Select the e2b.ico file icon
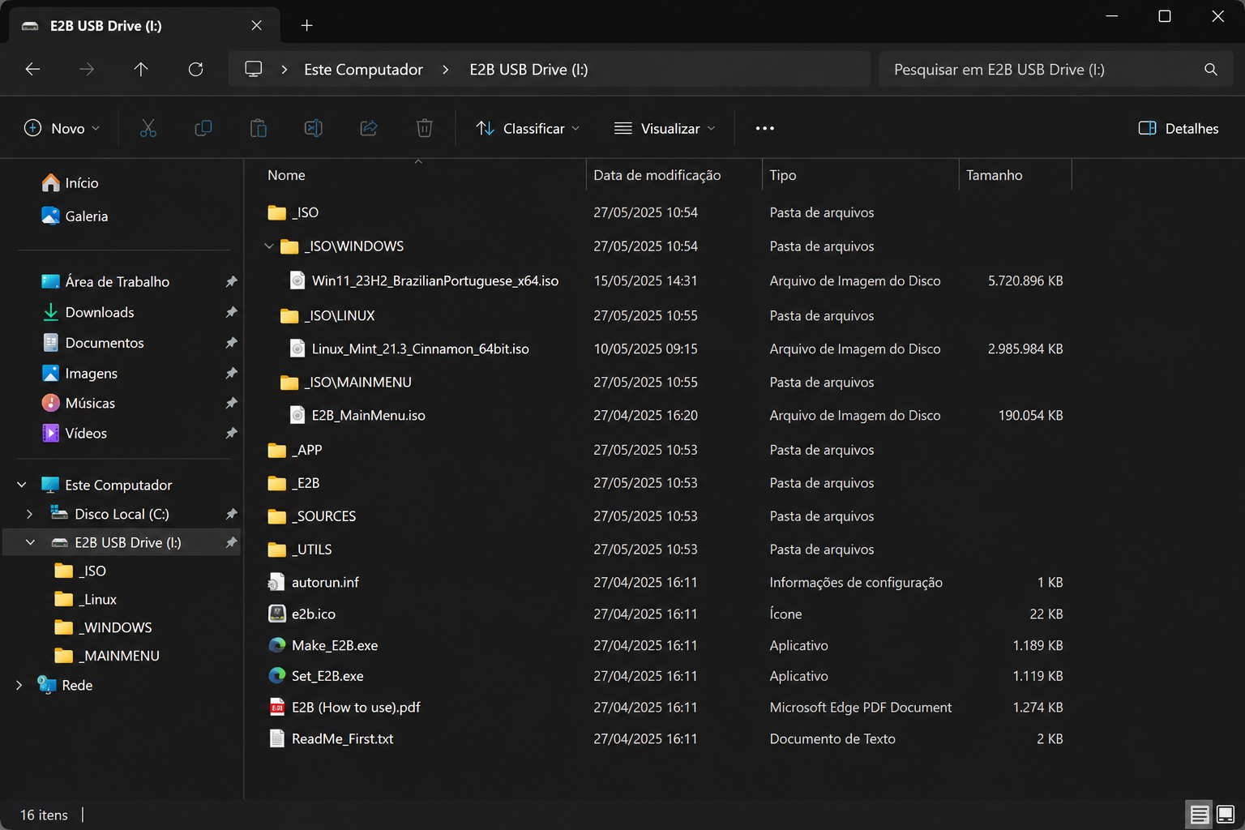This screenshot has height=830, width=1245. [277, 614]
